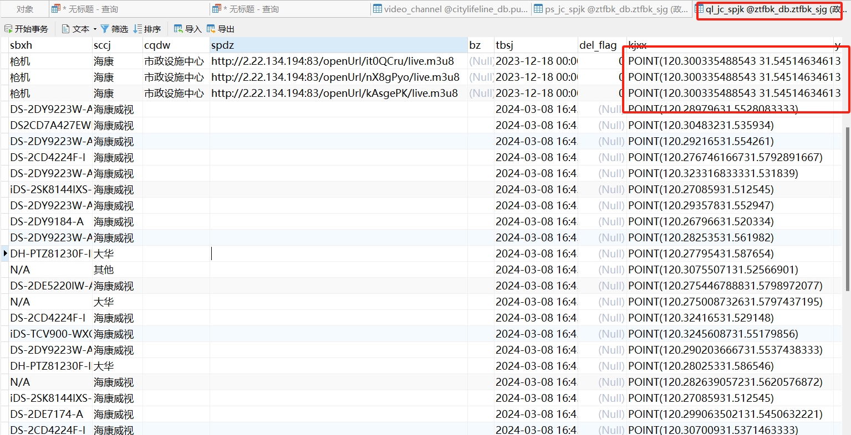The width and height of the screenshot is (851, 435).
Task: Select 海康威视 cell in DS-2DE7174-A row
Action: (118, 414)
